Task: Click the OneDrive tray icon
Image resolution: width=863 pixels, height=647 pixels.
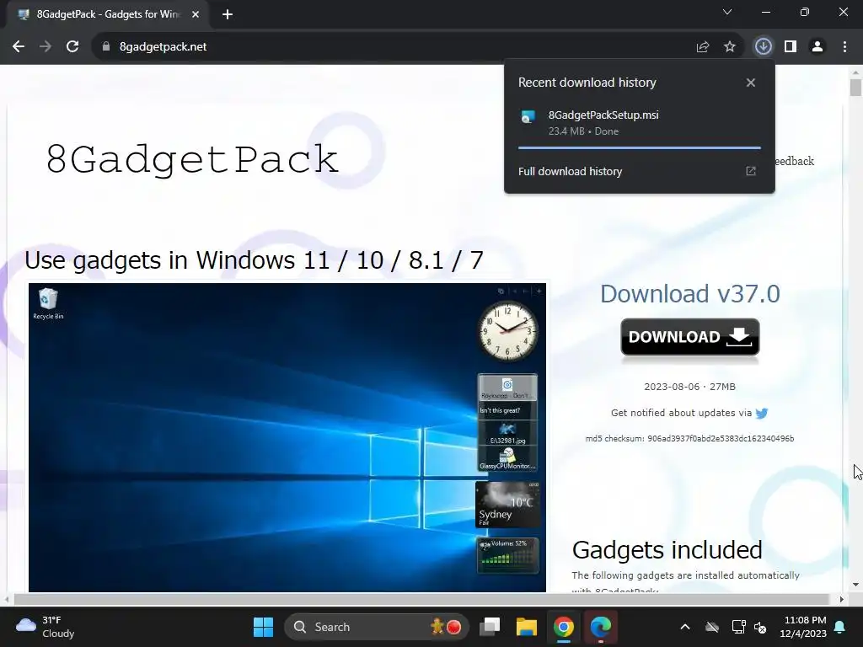Action: click(x=711, y=627)
